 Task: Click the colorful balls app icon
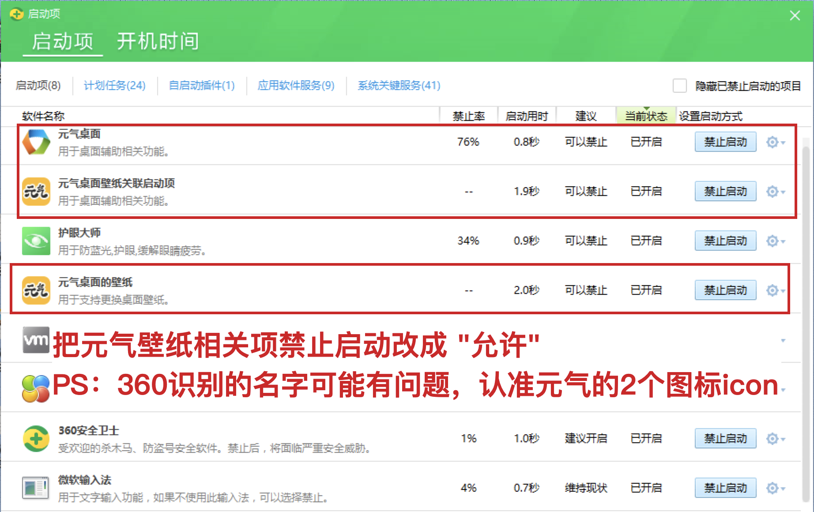(36, 389)
